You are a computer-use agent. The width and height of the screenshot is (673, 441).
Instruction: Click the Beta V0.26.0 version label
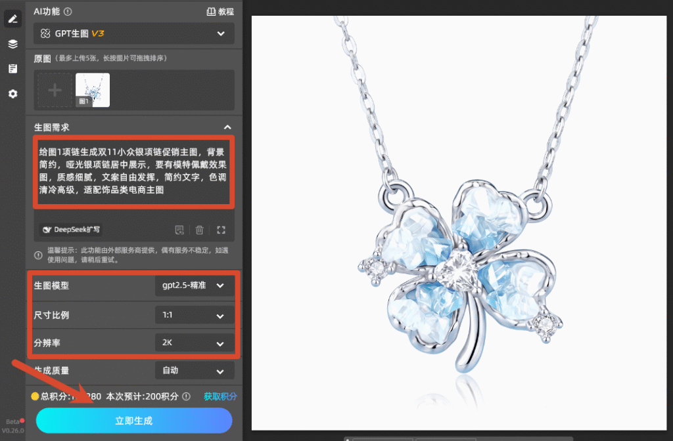(13, 426)
